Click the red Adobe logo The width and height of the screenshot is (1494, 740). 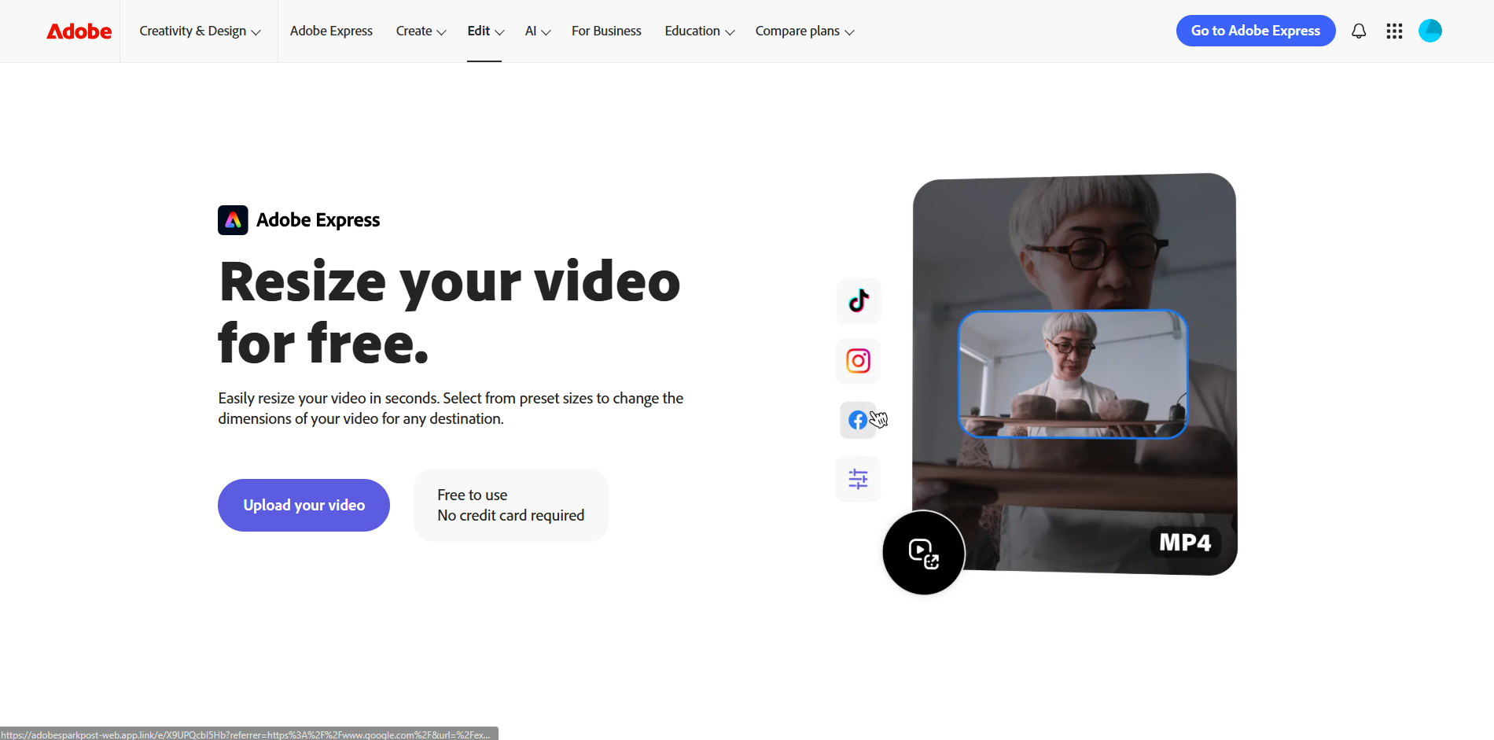point(79,31)
